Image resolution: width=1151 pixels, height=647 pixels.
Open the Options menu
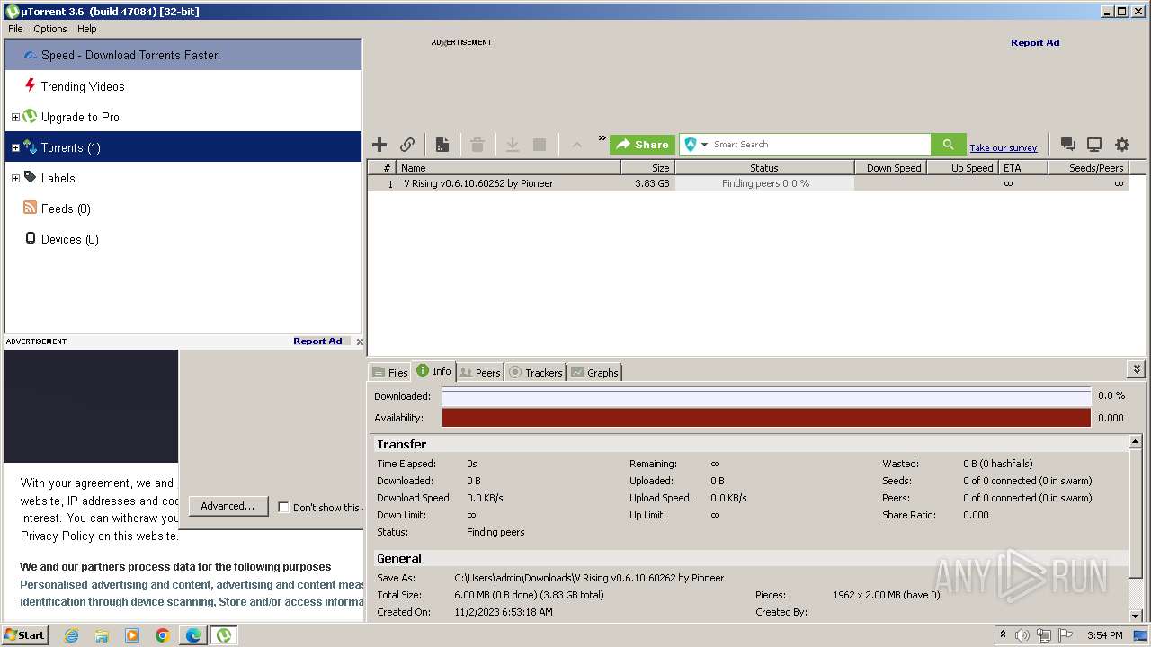click(x=50, y=29)
